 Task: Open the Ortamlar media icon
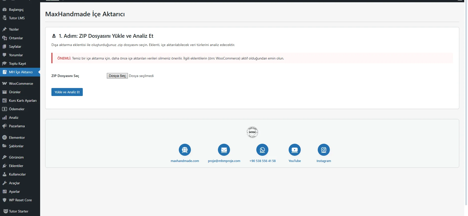(x=5, y=38)
